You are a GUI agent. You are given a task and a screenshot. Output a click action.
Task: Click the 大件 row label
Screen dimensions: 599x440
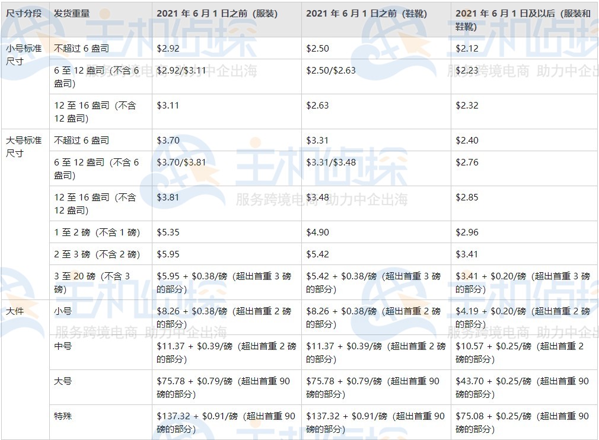14,309
